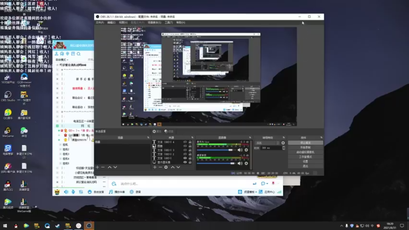Move the scene down in scenes panel

[x=115, y=167]
